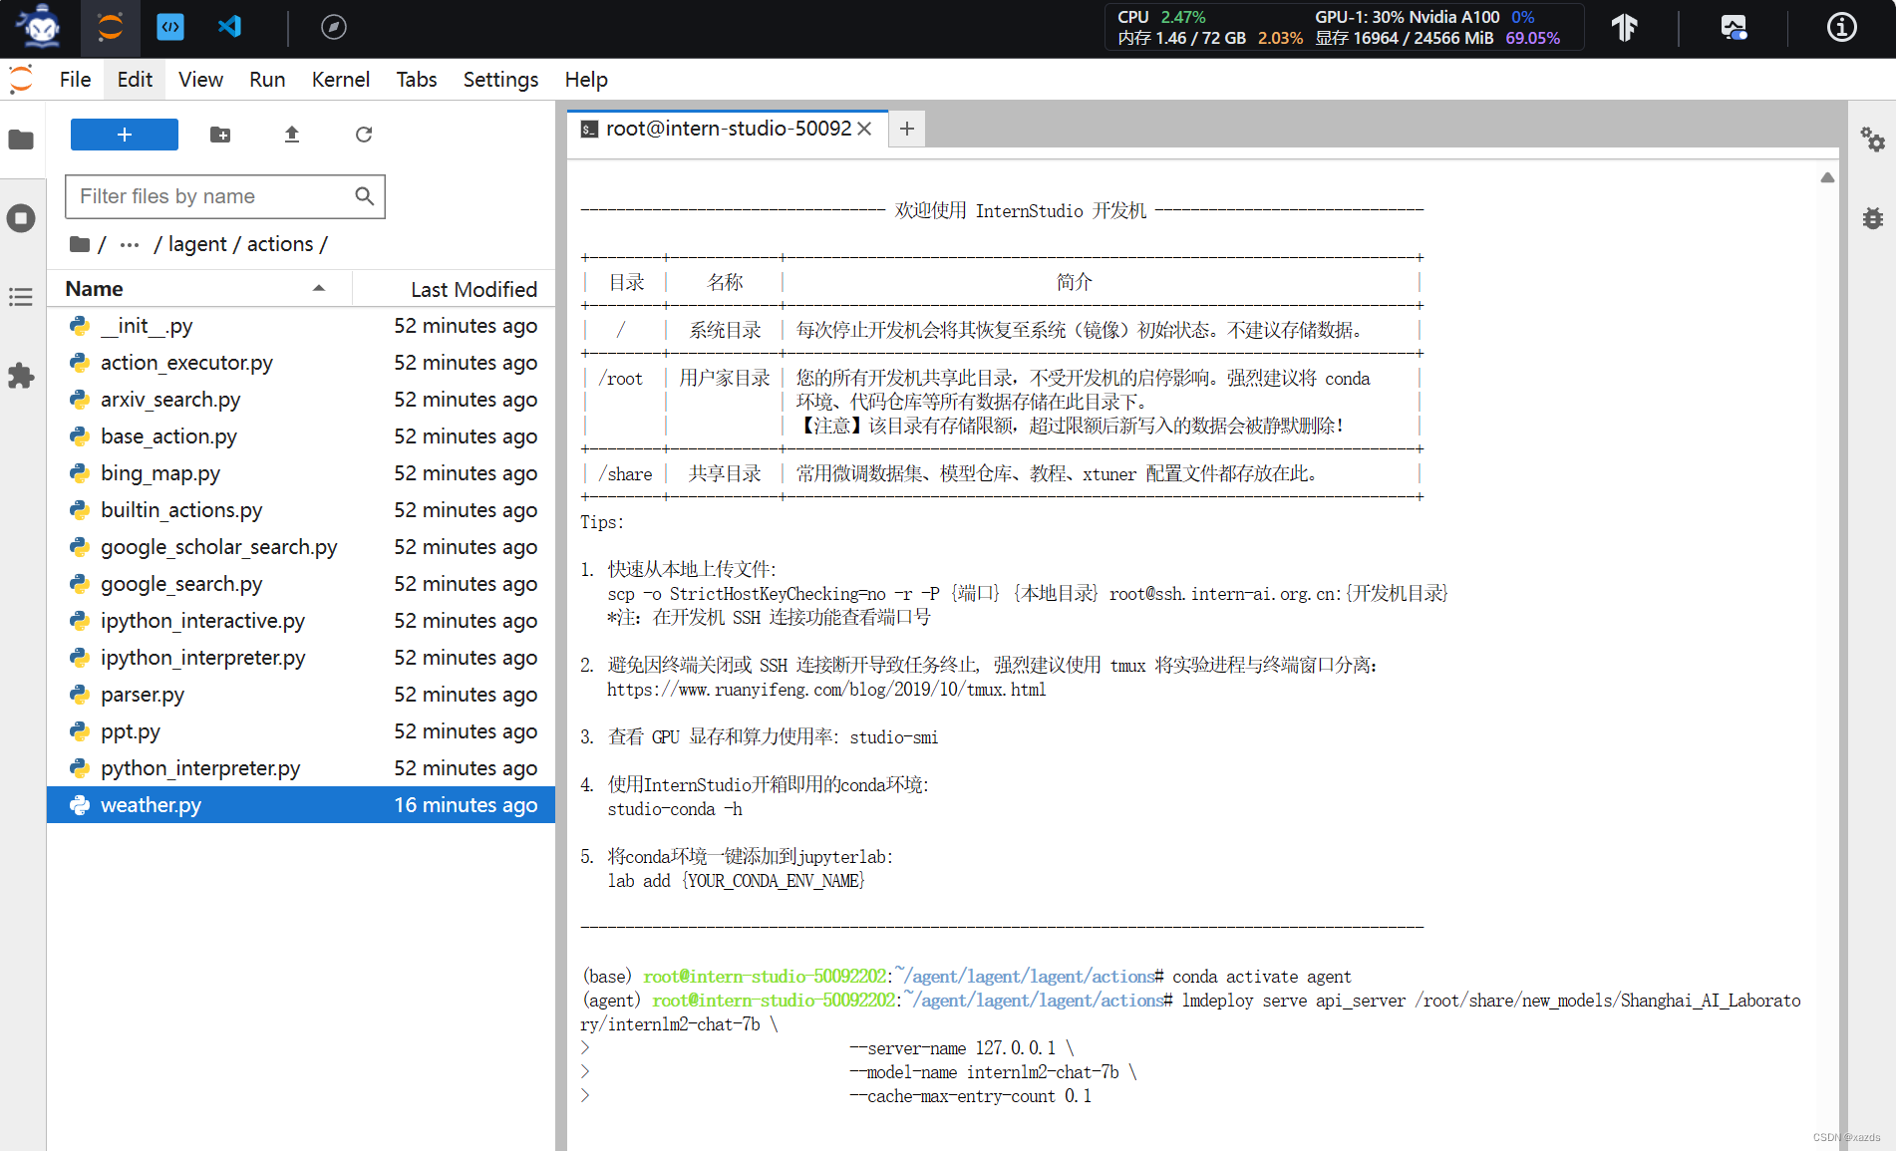This screenshot has width=1896, height=1151.
Task: Open the View menu
Action: pyautogui.click(x=200, y=80)
